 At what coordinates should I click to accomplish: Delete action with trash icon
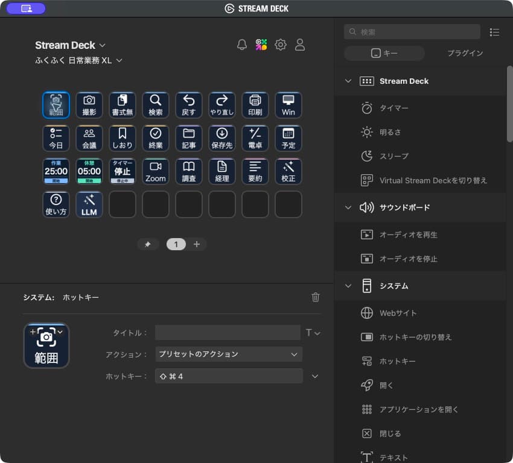click(x=316, y=297)
